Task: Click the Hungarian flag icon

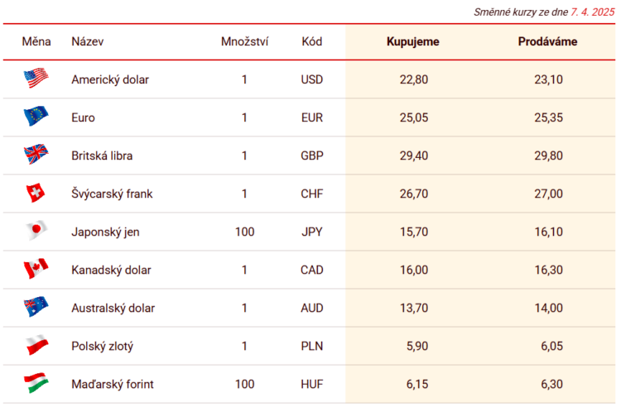Action: click(36, 382)
